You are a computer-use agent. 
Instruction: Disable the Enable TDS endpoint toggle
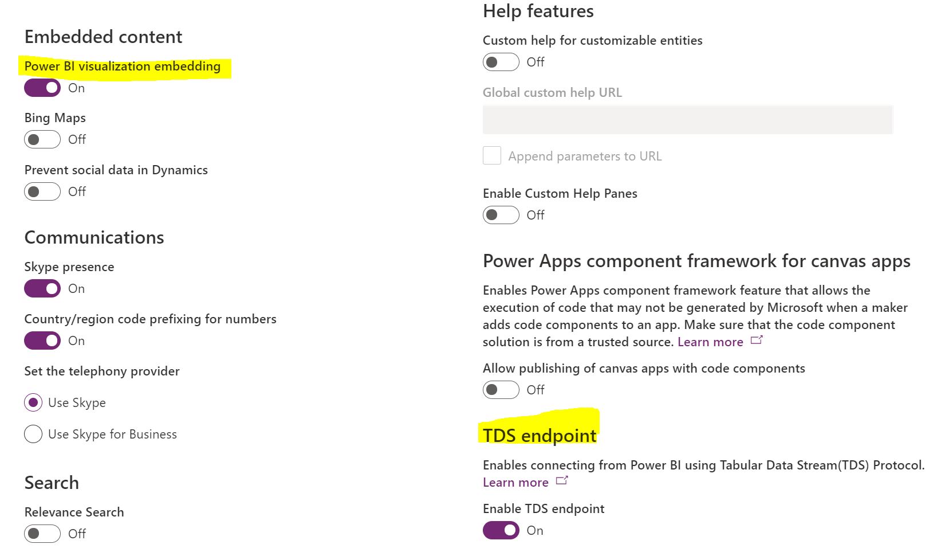[x=501, y=530]
